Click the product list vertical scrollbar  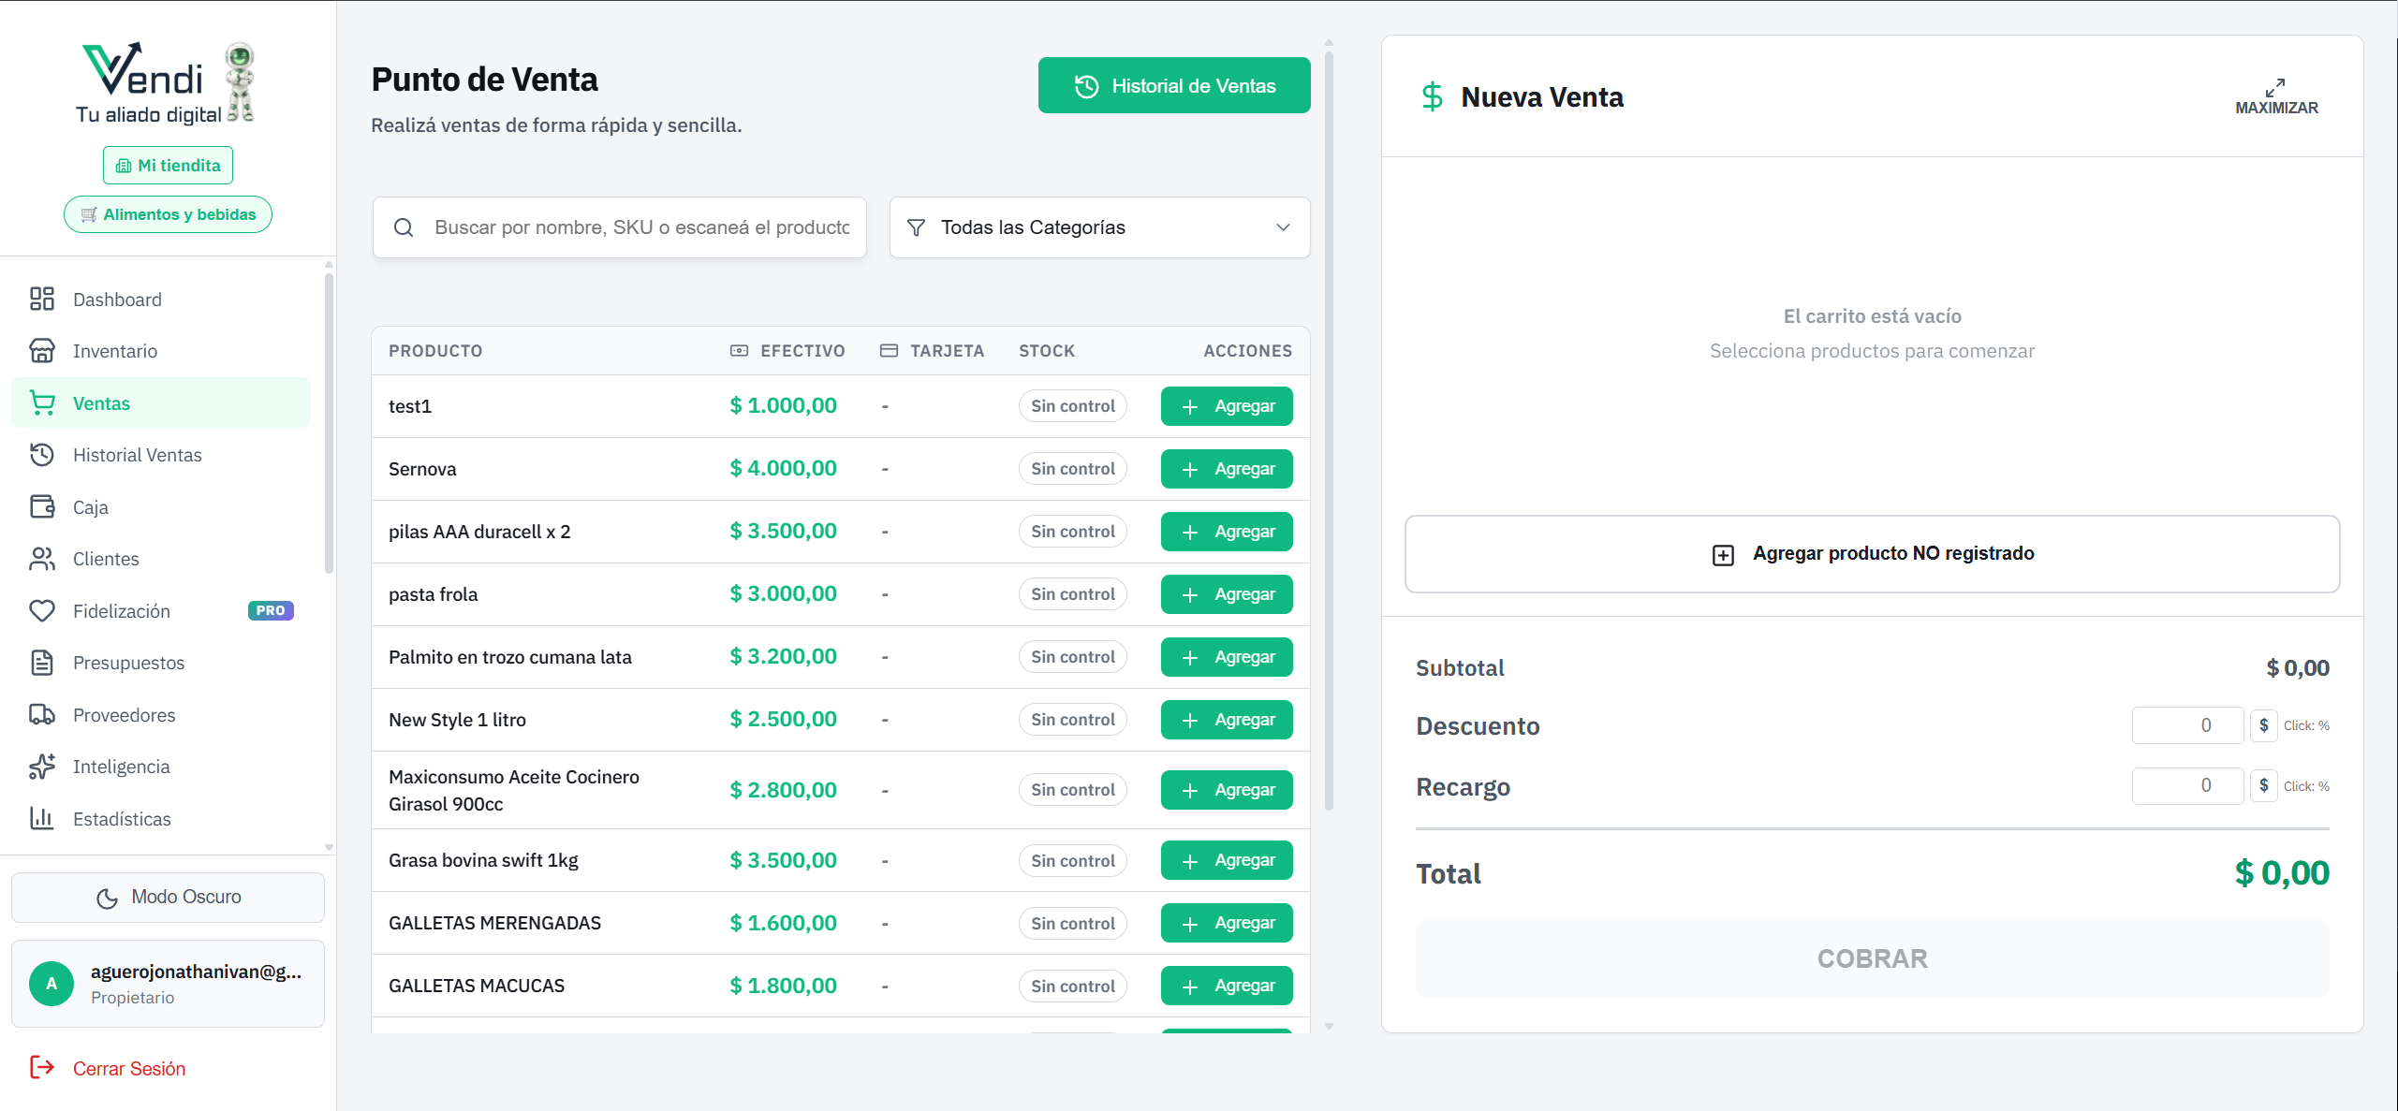click(x=1329, y=431)
